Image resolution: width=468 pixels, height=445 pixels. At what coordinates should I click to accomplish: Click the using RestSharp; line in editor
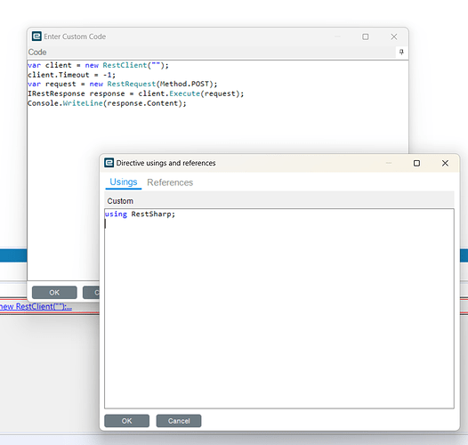[x=140, y=214]
